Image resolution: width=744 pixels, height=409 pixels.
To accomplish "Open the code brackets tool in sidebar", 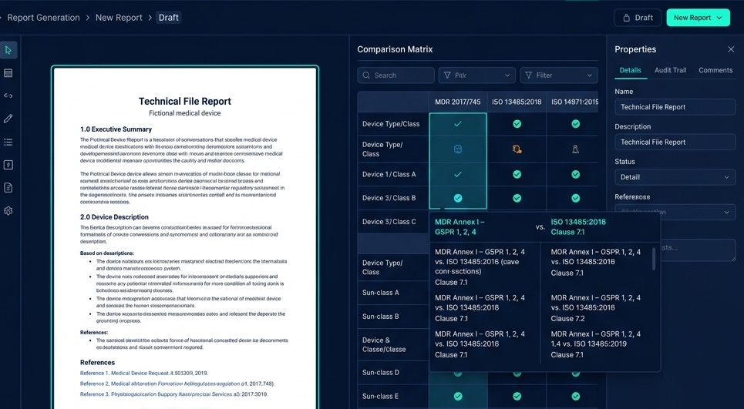I will (8, 96).
